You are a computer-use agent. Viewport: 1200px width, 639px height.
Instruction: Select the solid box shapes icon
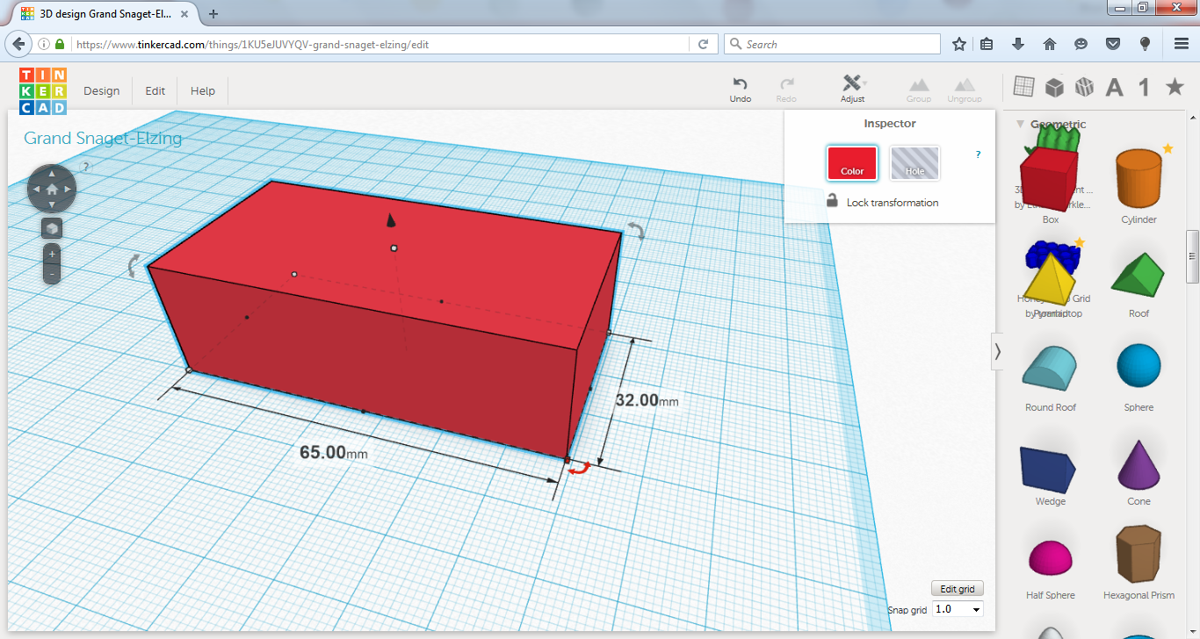point(1054,87)
